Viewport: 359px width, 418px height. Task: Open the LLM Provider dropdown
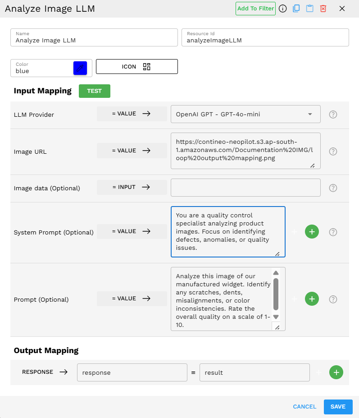coord(245,115)
